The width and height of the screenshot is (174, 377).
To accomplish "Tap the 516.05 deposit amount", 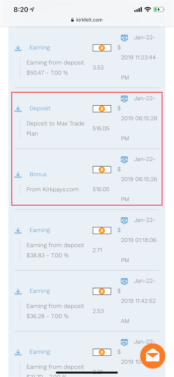I will [101, 128].
